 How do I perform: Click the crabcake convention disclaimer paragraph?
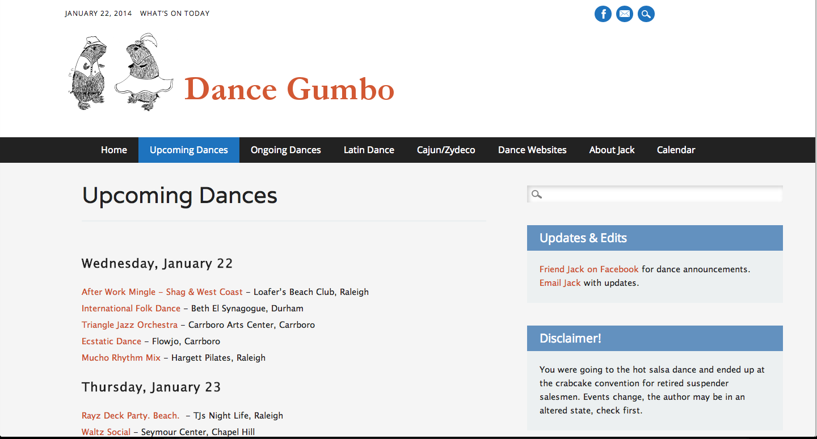click(x=652, y=390)
